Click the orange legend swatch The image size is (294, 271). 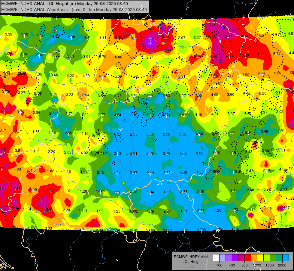click(254, 258)
